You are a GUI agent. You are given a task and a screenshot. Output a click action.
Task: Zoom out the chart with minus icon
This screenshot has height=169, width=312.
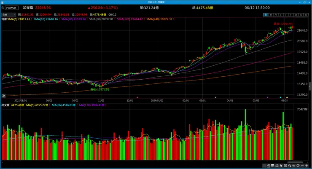pos(302,166)
